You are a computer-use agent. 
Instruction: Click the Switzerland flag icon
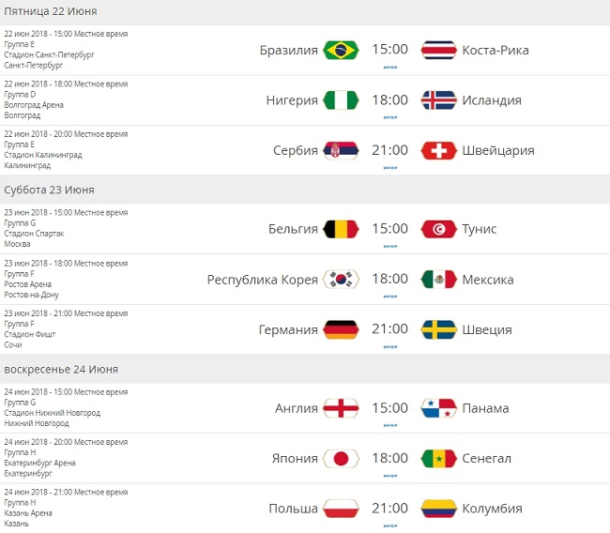(439, 150)
